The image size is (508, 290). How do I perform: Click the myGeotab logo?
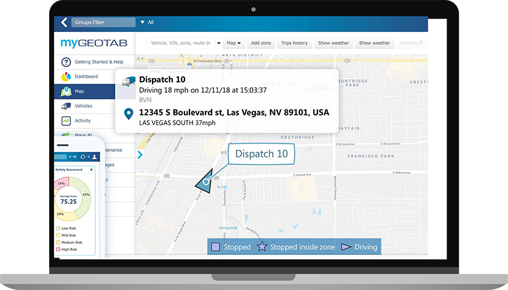click(x=94, y=43)
